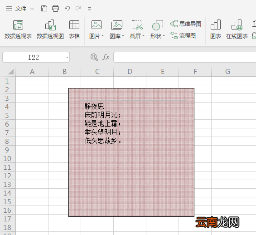Screen dimensions: 256x235
Task: Select column F header
Action: click(195, 72)
